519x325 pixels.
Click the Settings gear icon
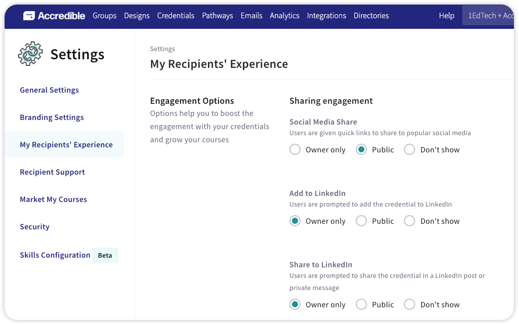click(30, 54)
